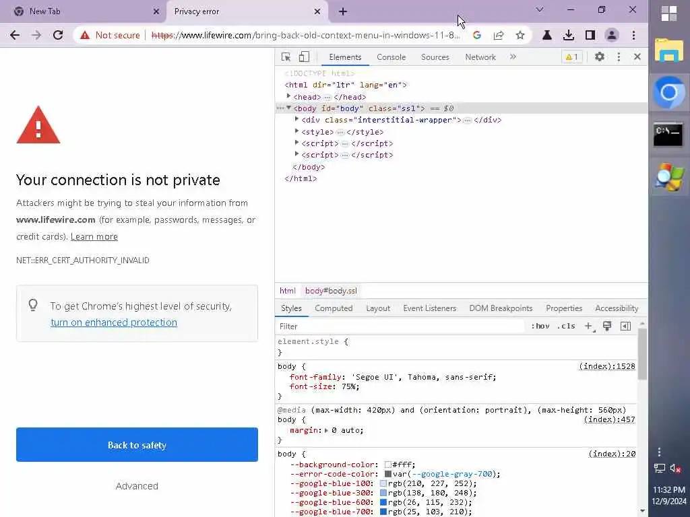Screen dimensions: 690x517
Task: Toggle the .cls class editor
Action: pyautogui.click(x=566, y=326)
